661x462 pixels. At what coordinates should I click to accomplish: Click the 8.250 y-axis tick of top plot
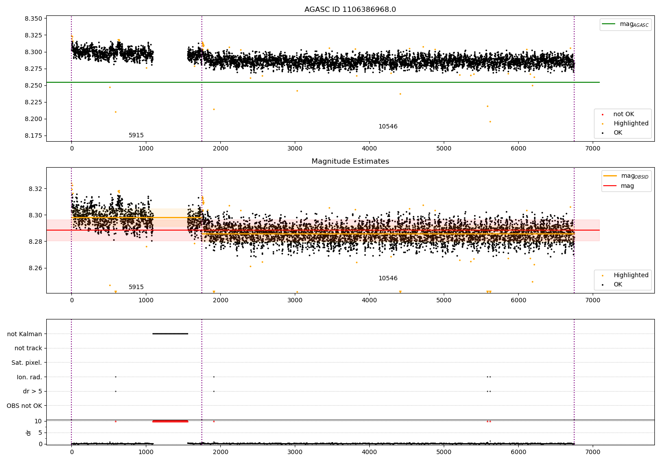point(34,86)
